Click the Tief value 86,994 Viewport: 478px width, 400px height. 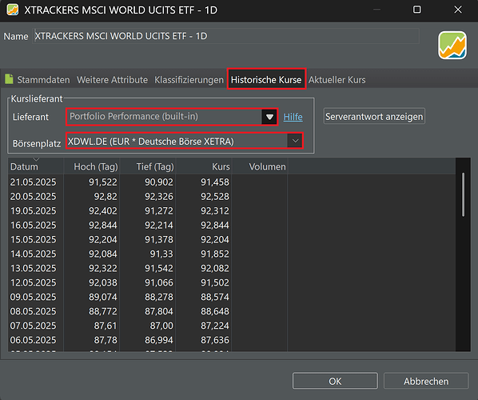(159, 340)
